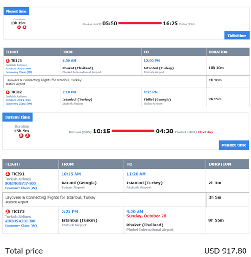Click first airline logo under 13h 35m duration

point(19,27)
